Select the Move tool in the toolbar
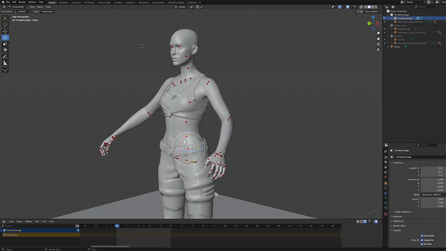Screen dimensions: 446x251 5,31
